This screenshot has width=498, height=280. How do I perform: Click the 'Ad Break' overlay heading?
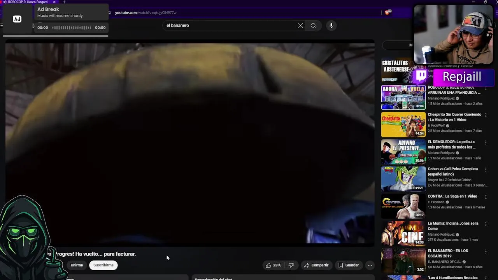tap(48, 9)
